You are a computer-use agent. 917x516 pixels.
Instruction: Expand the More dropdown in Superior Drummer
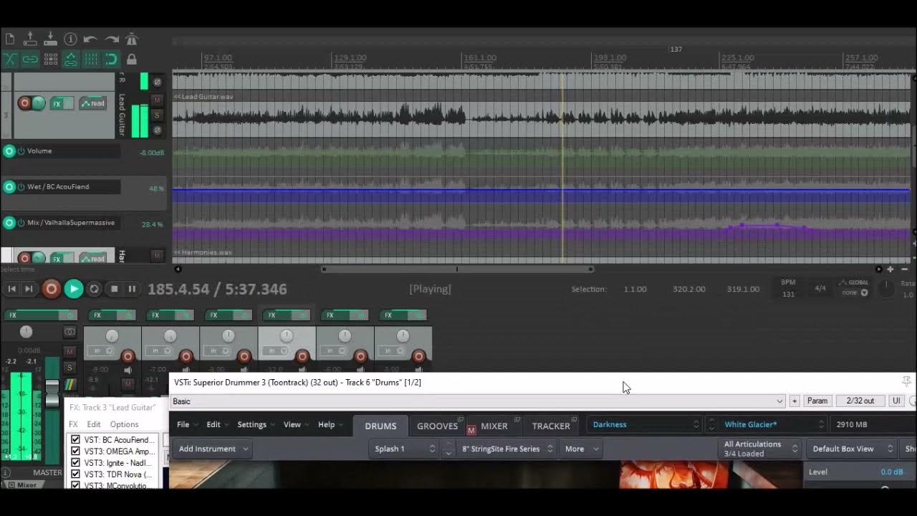pos(582,449)
